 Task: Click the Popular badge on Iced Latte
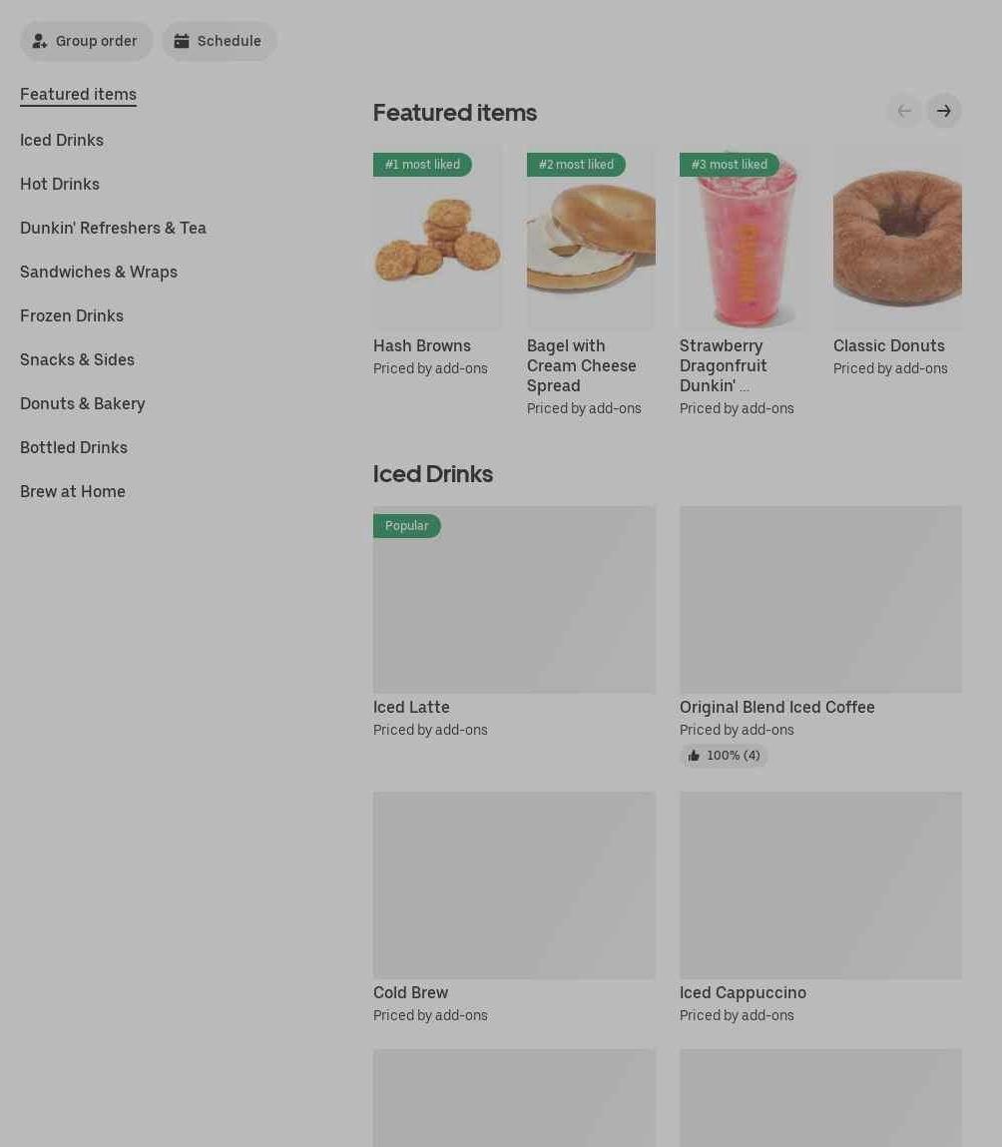tap(406, 526)
